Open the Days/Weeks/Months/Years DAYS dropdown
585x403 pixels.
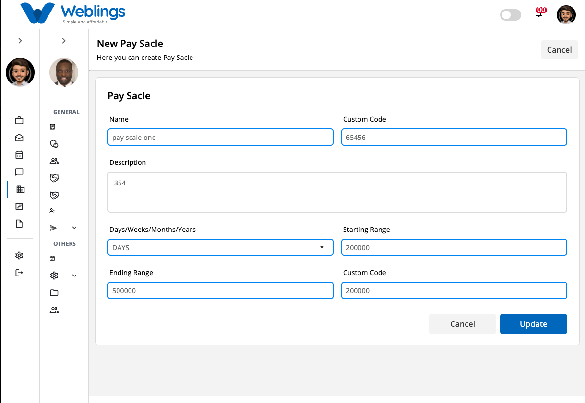point(220,247)
